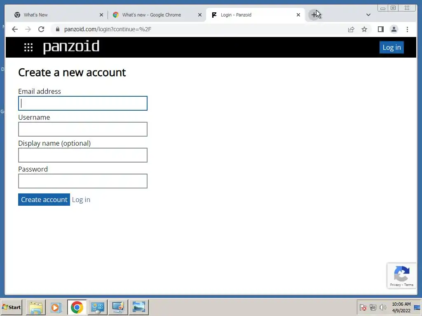Focus the Username field
Screen dimensions: 422x316
[x=82, y=129]
